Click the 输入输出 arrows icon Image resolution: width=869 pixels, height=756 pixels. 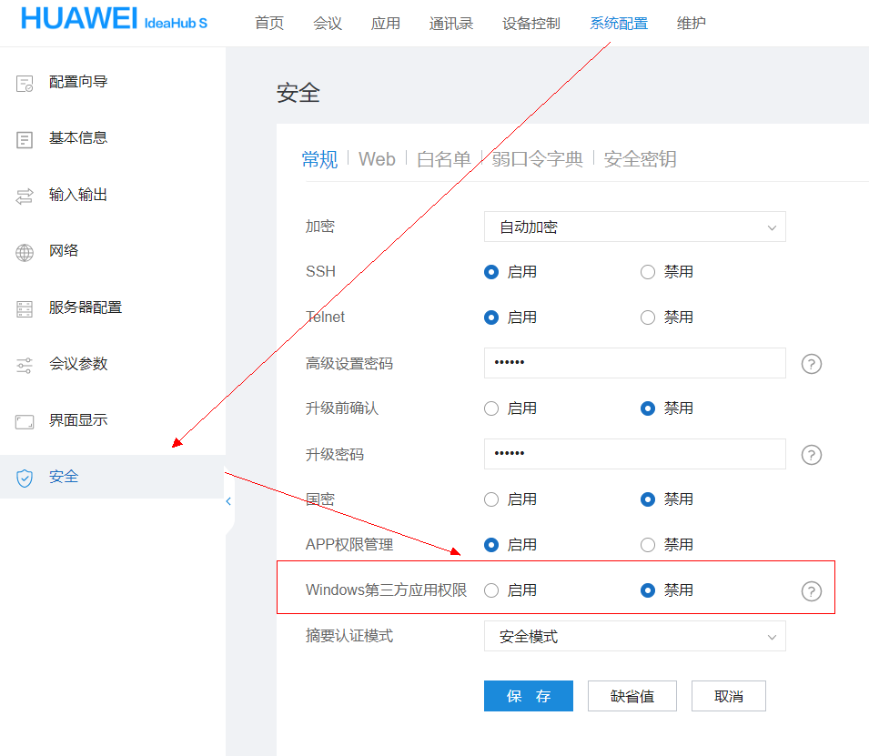25,197
